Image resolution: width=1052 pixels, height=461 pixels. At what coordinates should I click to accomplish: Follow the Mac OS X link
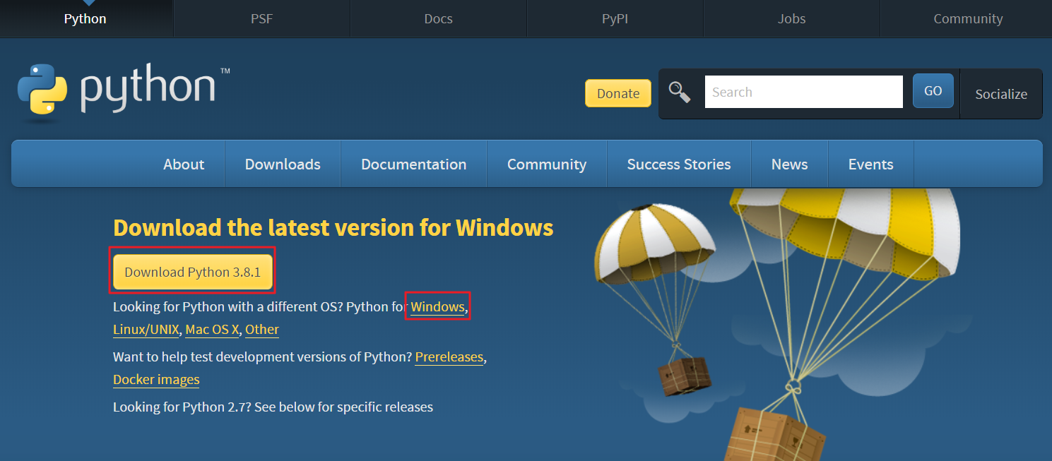(212, 330)
